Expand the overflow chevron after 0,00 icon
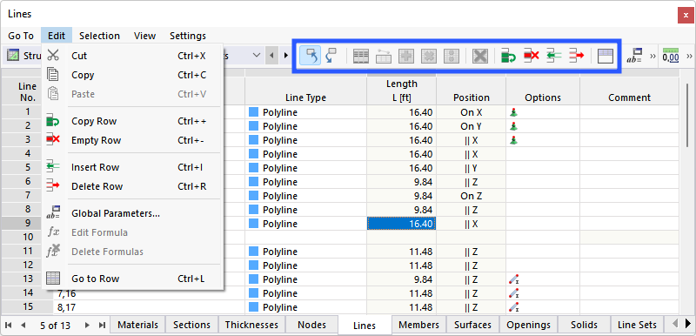The image size is (696, 336). click(689, 56)
